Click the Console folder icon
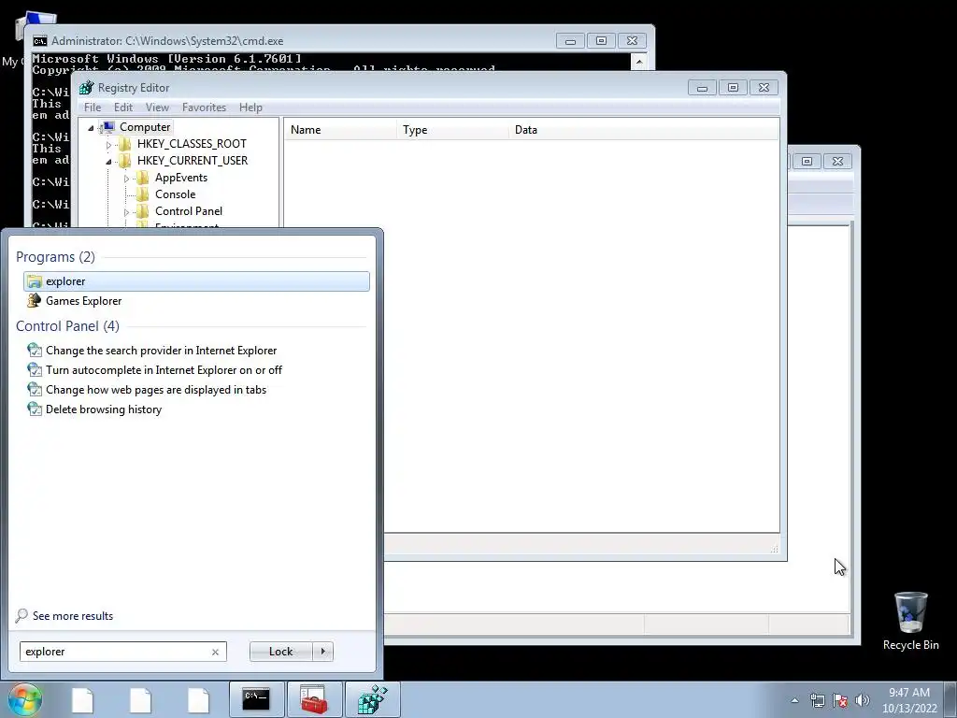This screenshot has height=718, width=957. [142, 194]
